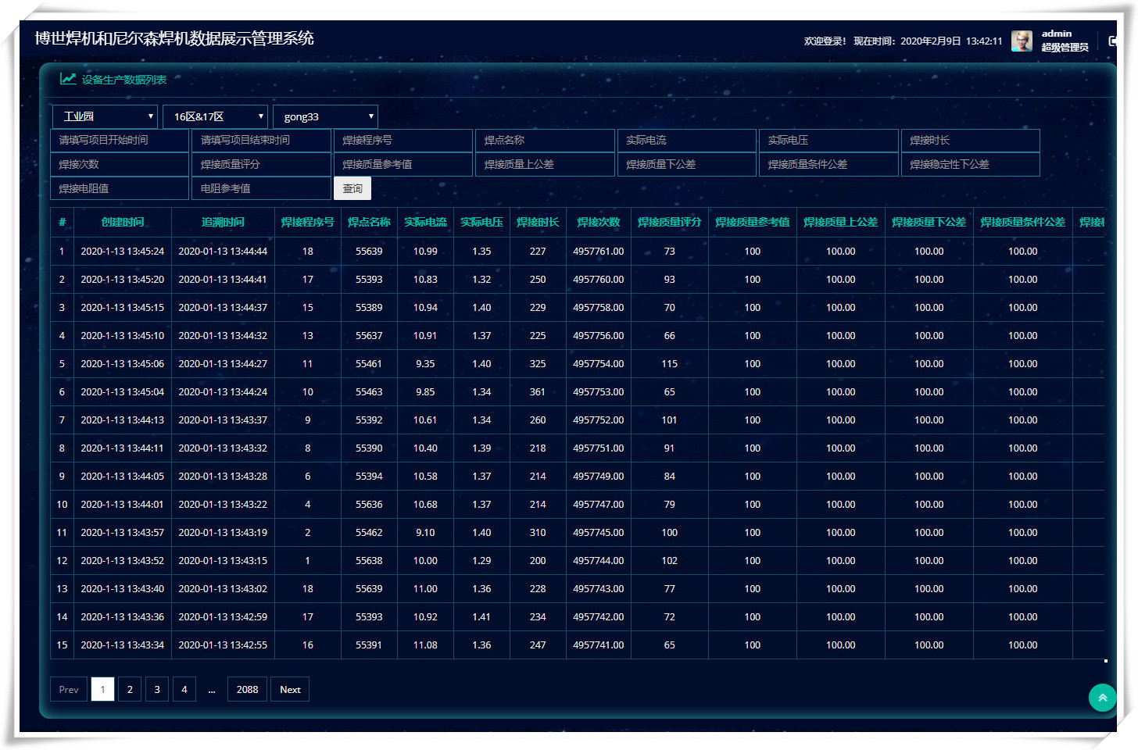
Task: Select page 4 in pagination
Action: [x=184, y=689]
